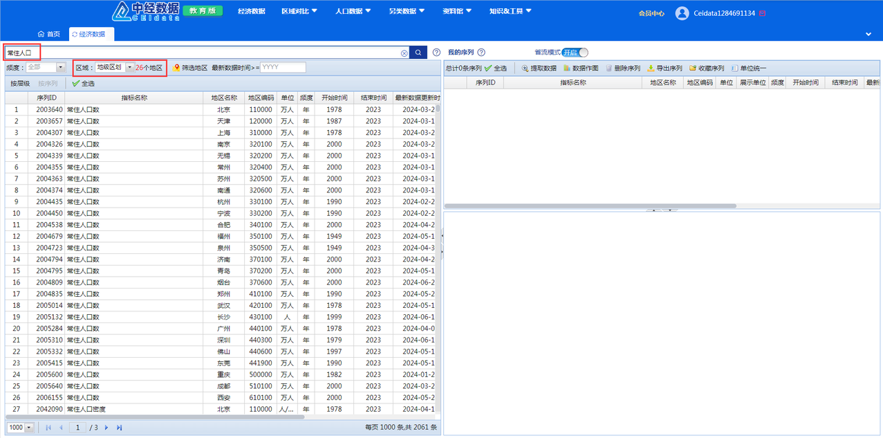Check 全选 in the 我的序列 panel

tap(488, 69)
